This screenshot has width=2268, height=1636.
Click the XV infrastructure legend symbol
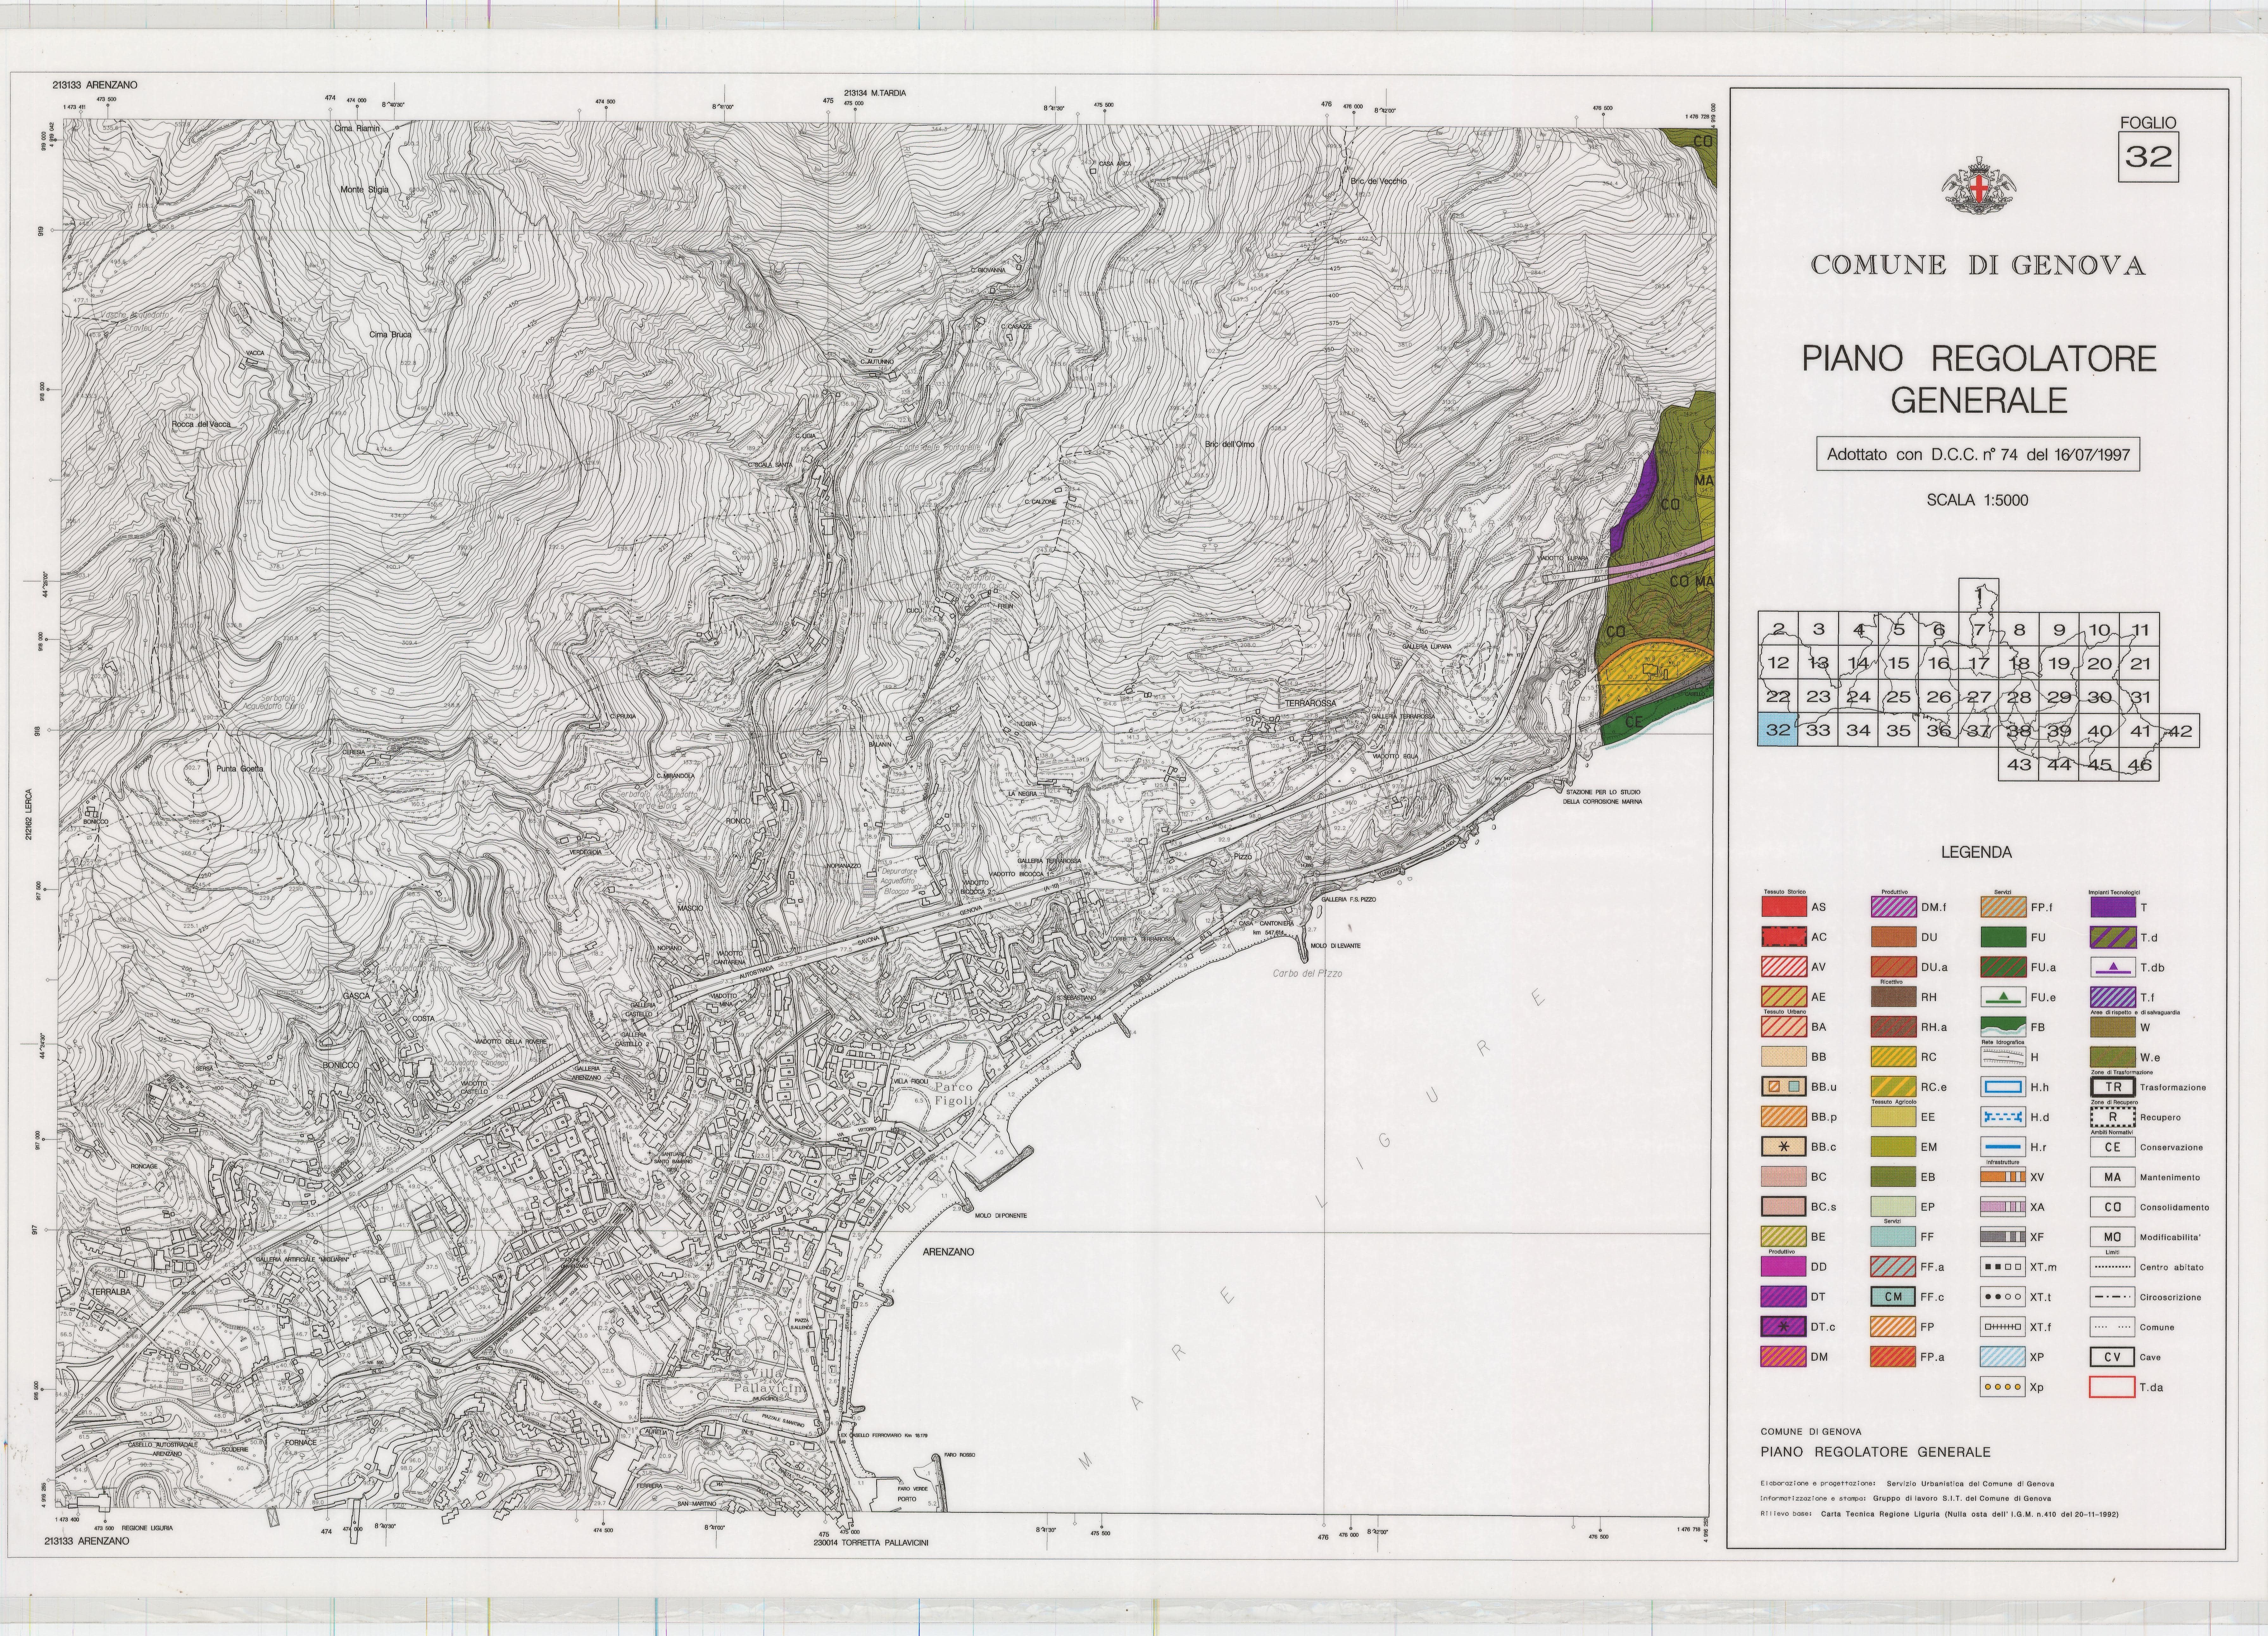(x=2003, y=1177)
